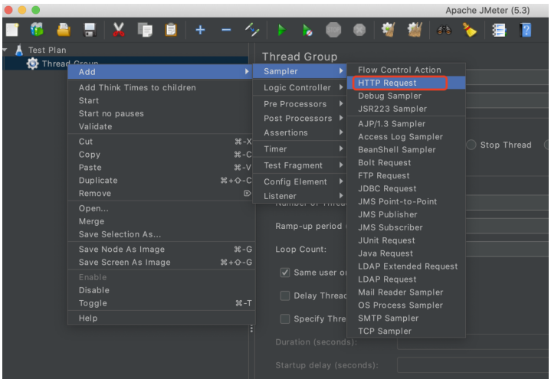This screenshot has height=382, width=551.
Task: Click the Thread Group gear icon
Action: (33, 64)
